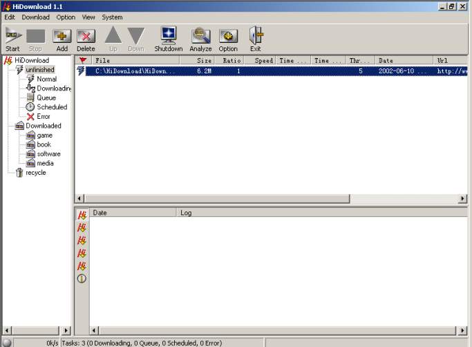
Task: Open the software category folder
Action: (x=49, y=154)
